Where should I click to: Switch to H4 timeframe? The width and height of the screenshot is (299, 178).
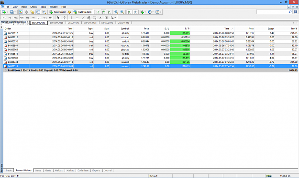pyautogui.click(x=33, y=18)
